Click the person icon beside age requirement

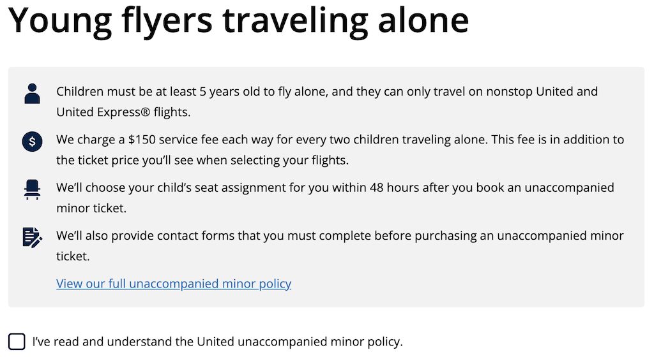pos(32,94)
